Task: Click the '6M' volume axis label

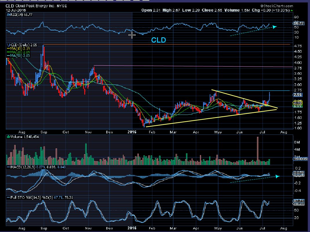Action: 297,142
